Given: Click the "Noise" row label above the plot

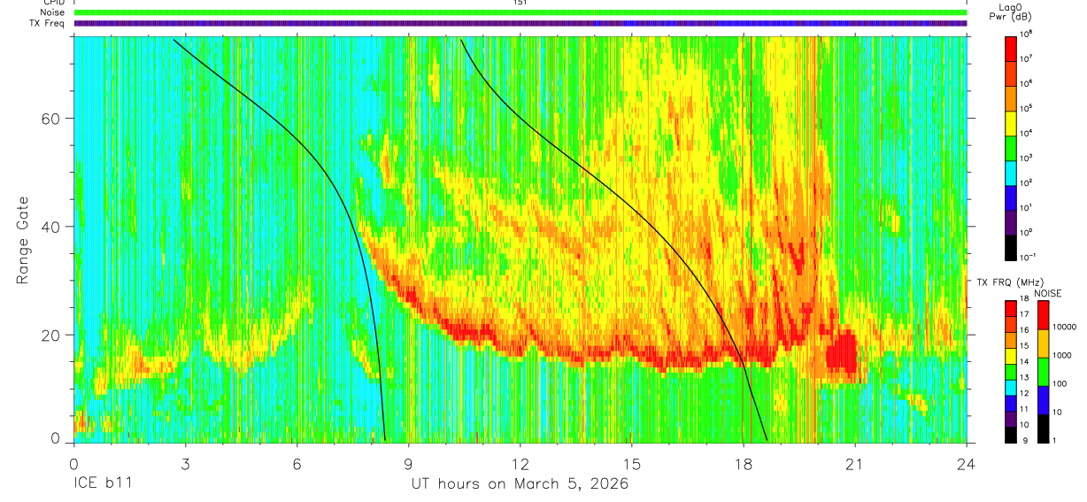Looking at the screenshot, I should (x=54, y=12).
